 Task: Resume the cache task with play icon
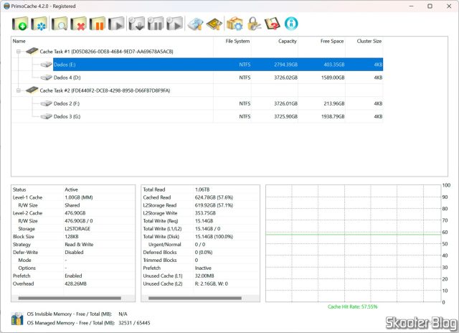click(116, 24)
